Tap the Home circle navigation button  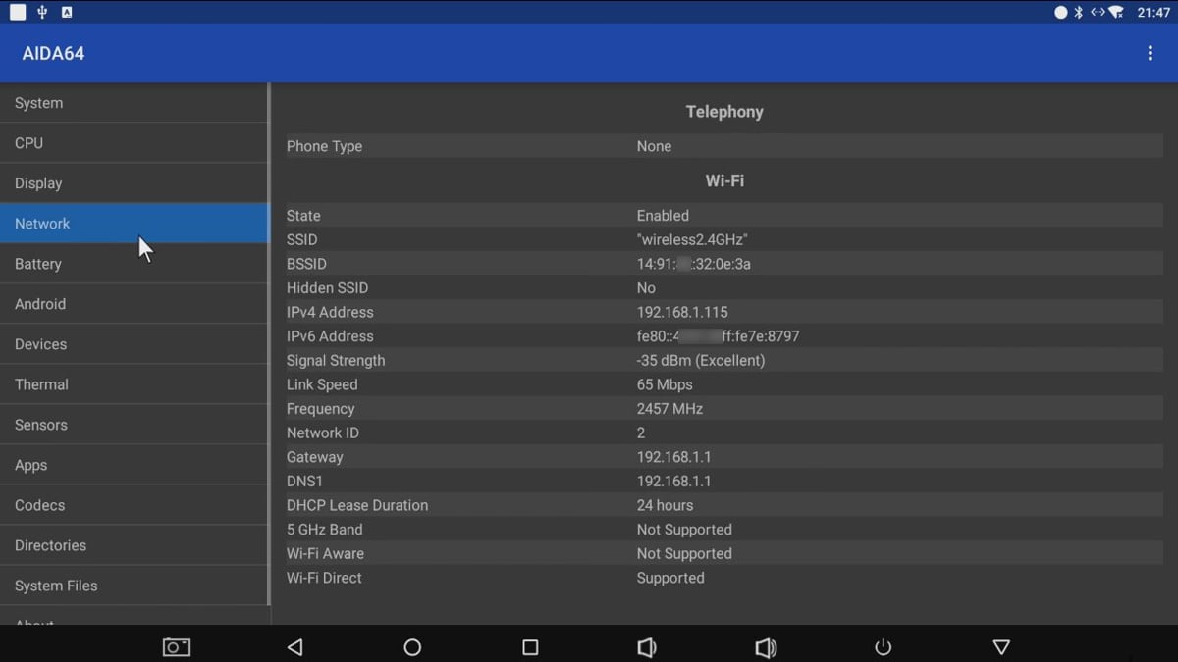[x=412, y=647]
